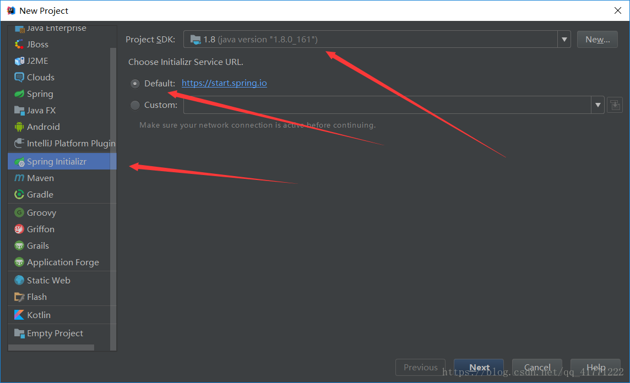This screenshot has width=630, height=383.
Task: Click the horizontal scrollbar under project list
Action: (x=51, y=347)
